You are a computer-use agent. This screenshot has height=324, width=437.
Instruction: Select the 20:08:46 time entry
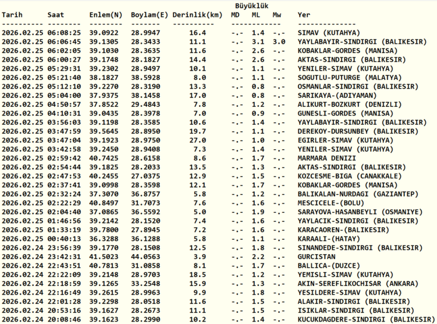[x=64, y=320]
